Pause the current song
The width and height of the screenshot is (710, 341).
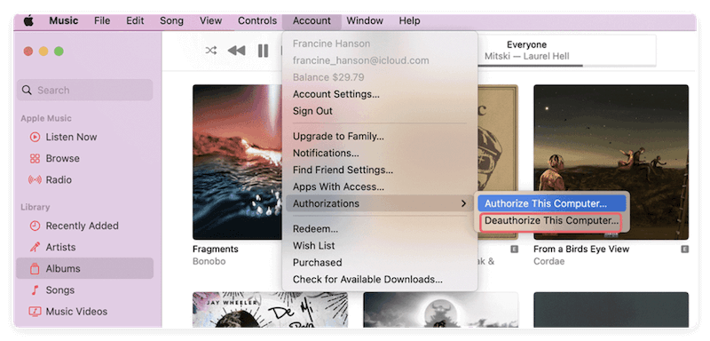click(263, 51)
